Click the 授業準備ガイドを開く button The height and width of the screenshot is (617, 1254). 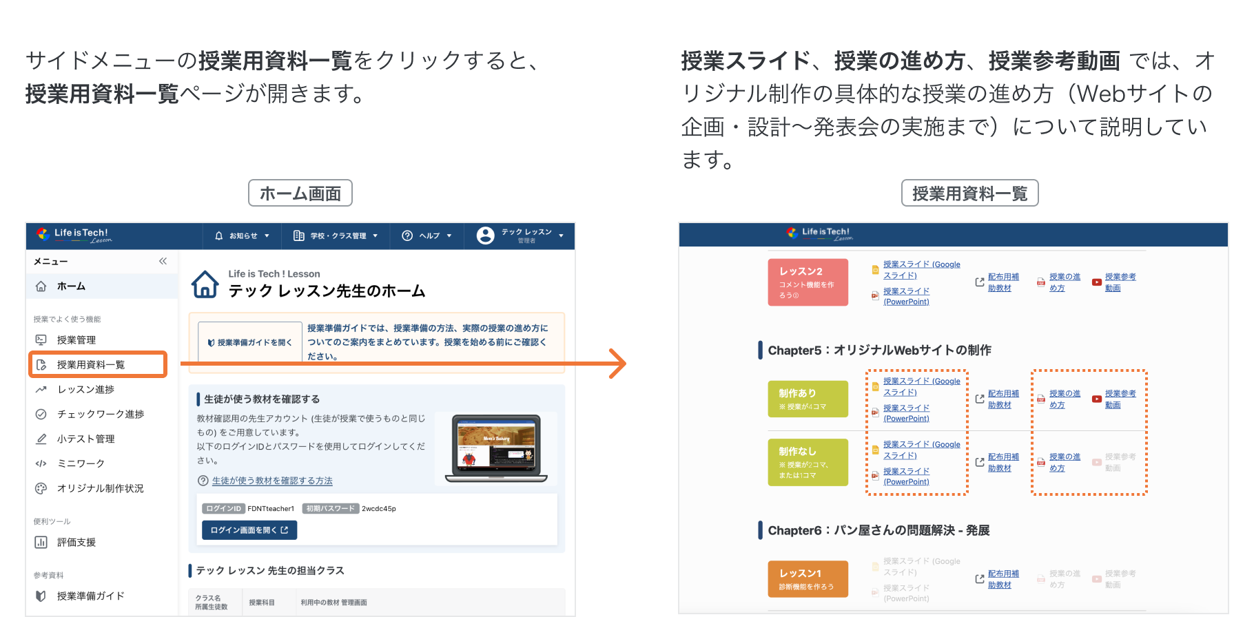tap(250, 342)
